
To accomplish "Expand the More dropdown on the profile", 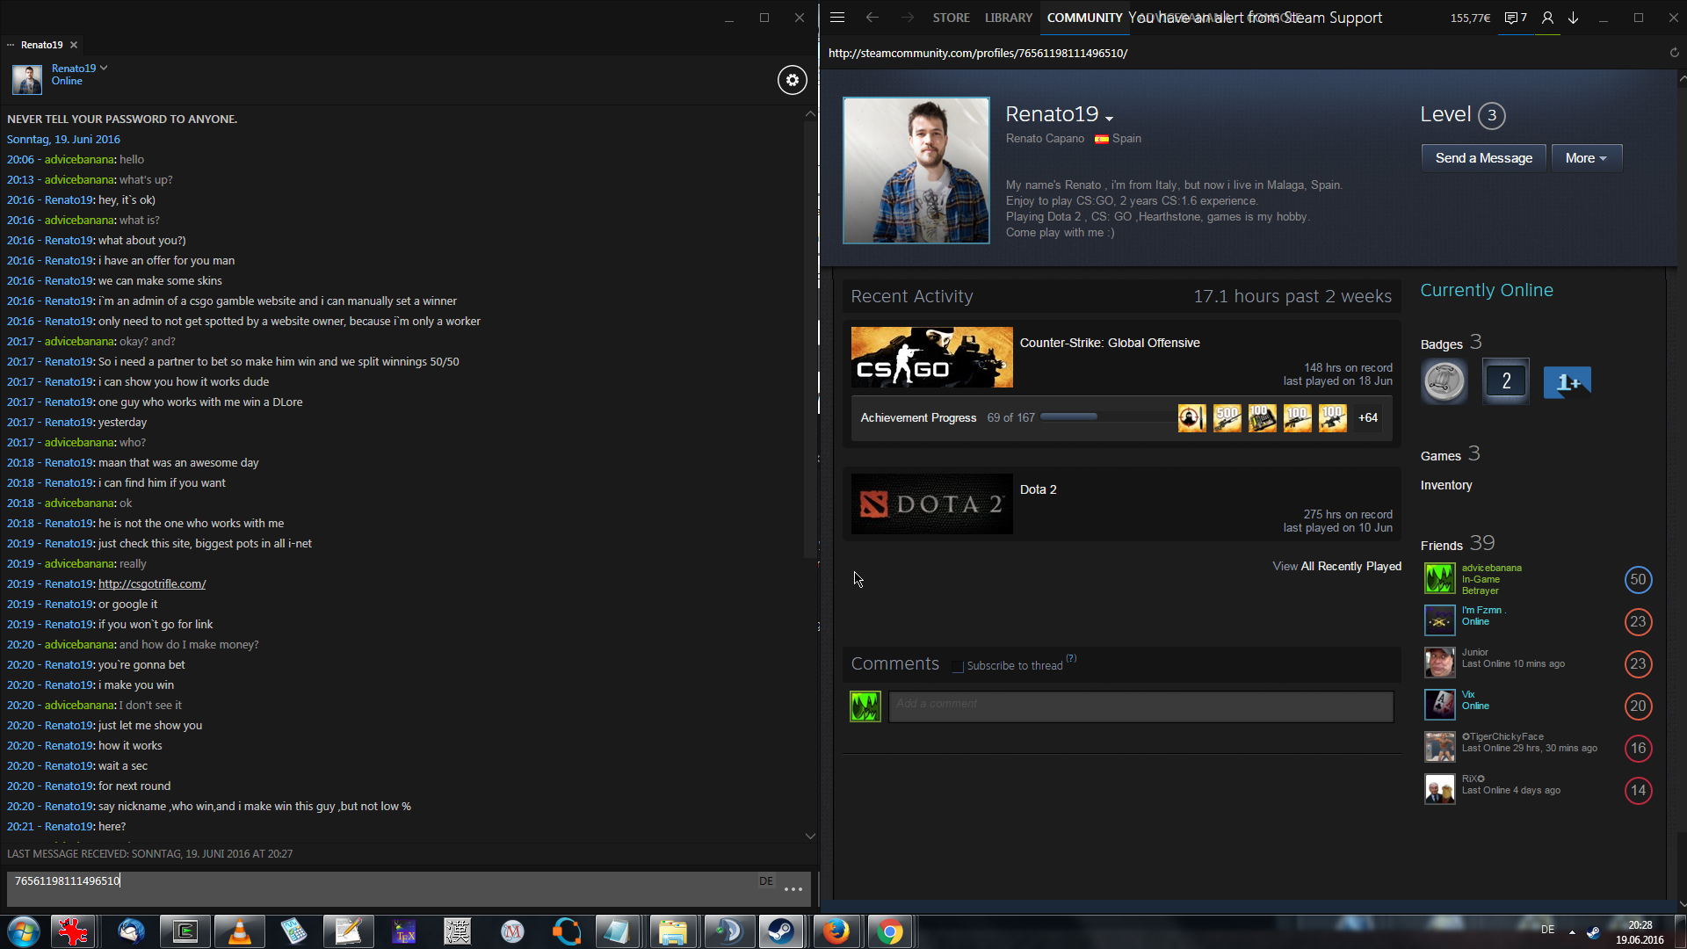I will 1586,158.
